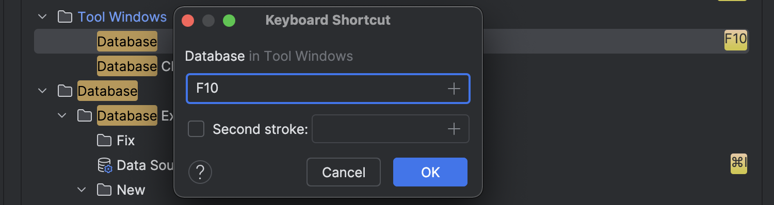Screen dimensions: 774x205
Task: Open help with the question mark button
Action: pos(201,172)
